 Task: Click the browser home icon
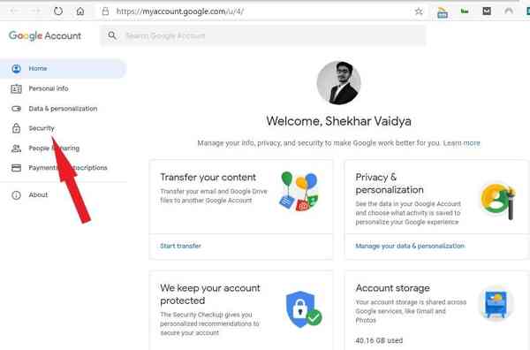pos(80,11)
